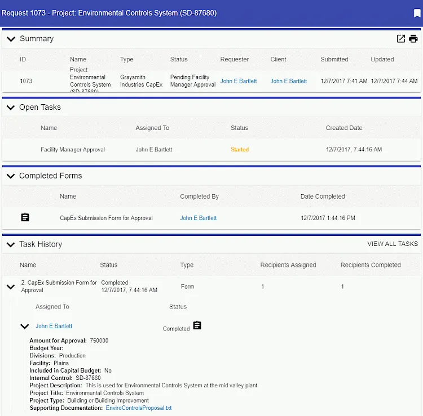The height and width of the screenshot is (416, 423).
Task: Collapse the Completed Forms section
Action: click(x=10, y=176)
